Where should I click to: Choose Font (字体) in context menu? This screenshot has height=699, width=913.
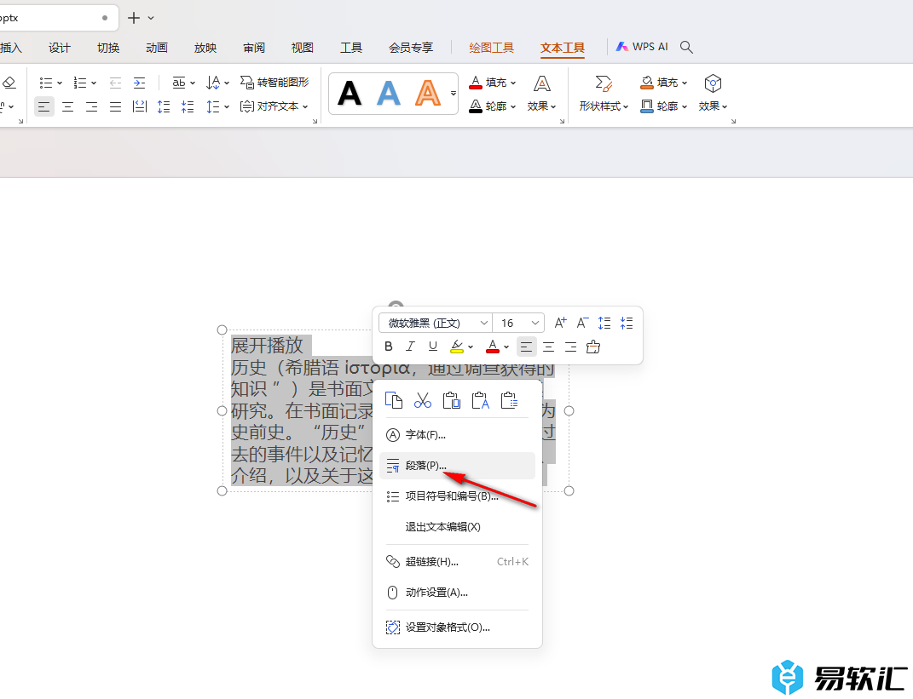tap(457, 435)
